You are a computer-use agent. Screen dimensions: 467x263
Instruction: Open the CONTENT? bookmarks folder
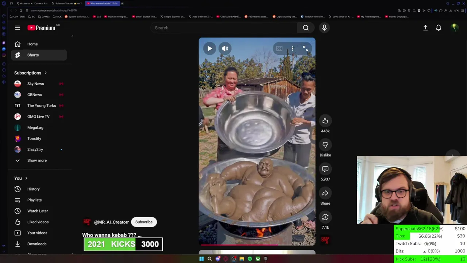(x=18, y=16)
